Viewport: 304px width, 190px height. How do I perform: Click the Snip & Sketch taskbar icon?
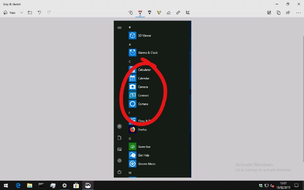(x=88, y=185)
